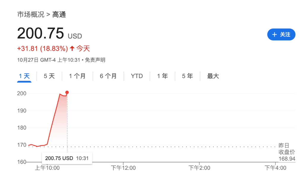Select the 6 个月 chart range
The image size is (304, 179).
108,76
